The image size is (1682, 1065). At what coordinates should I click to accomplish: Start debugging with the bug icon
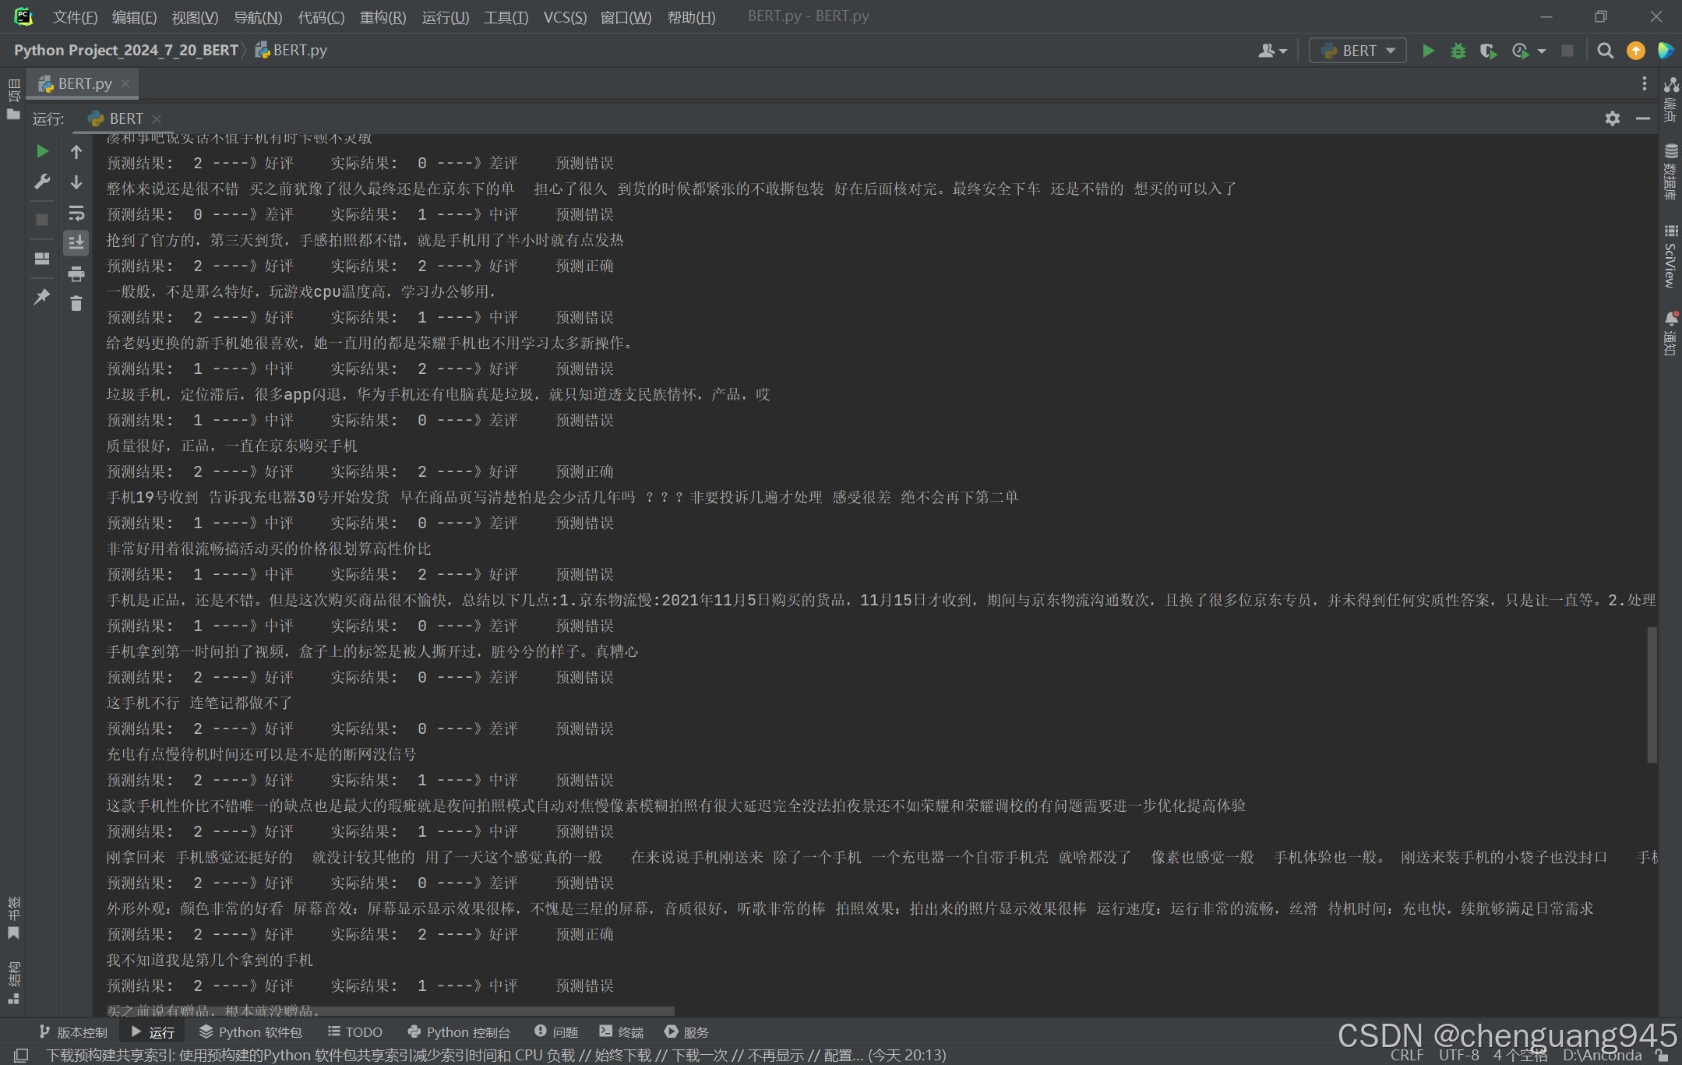[x=1458, y=51]
